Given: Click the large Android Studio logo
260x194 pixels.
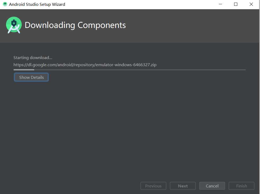Looking at the screenshot, I should pos(14,25).
